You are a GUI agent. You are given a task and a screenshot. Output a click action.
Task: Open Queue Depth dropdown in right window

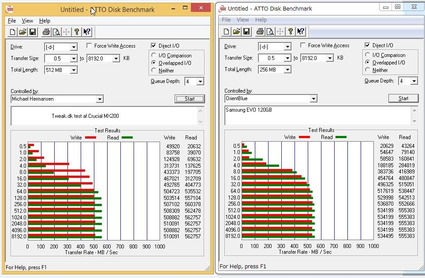tap(414, 81)
